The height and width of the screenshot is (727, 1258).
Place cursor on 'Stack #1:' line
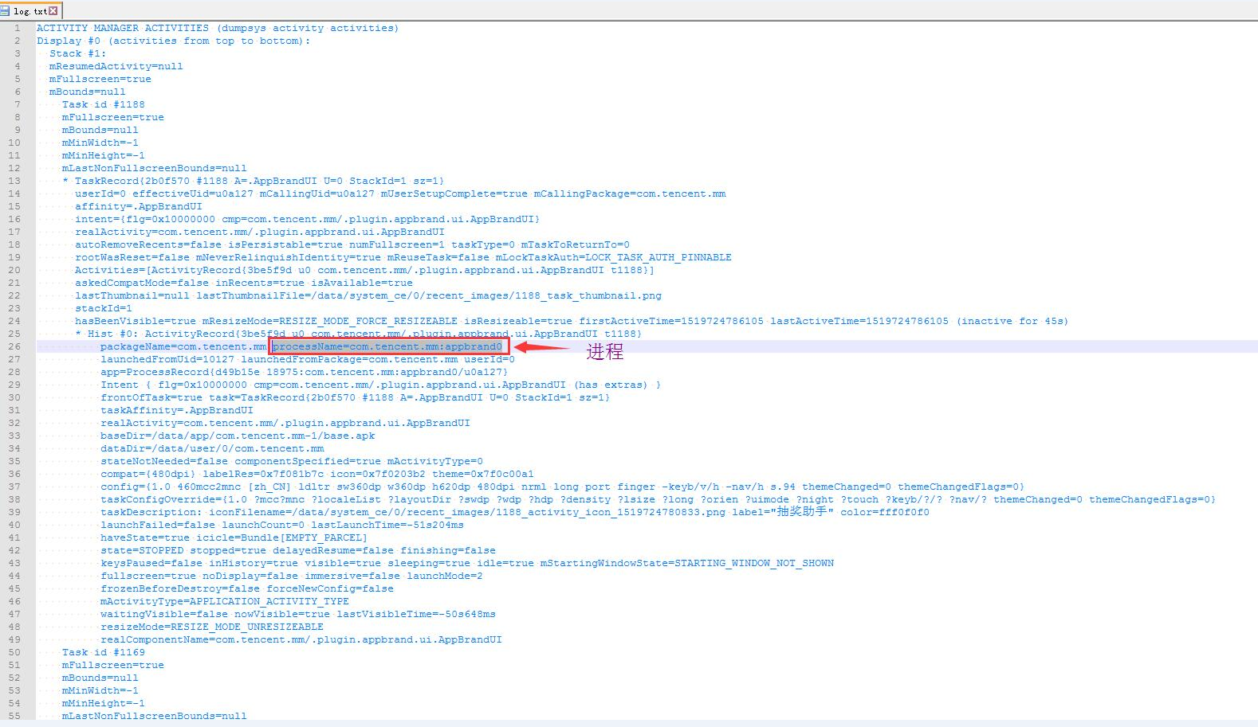[x=77, y=53]
